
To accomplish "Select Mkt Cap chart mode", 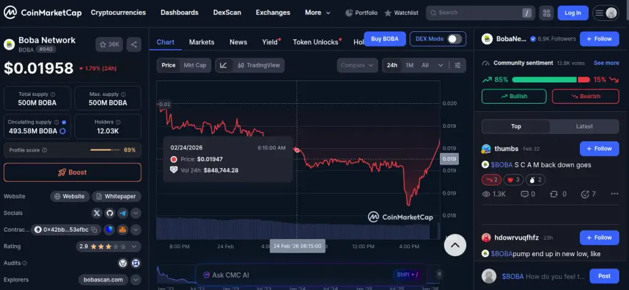I will tap(195, 65).
